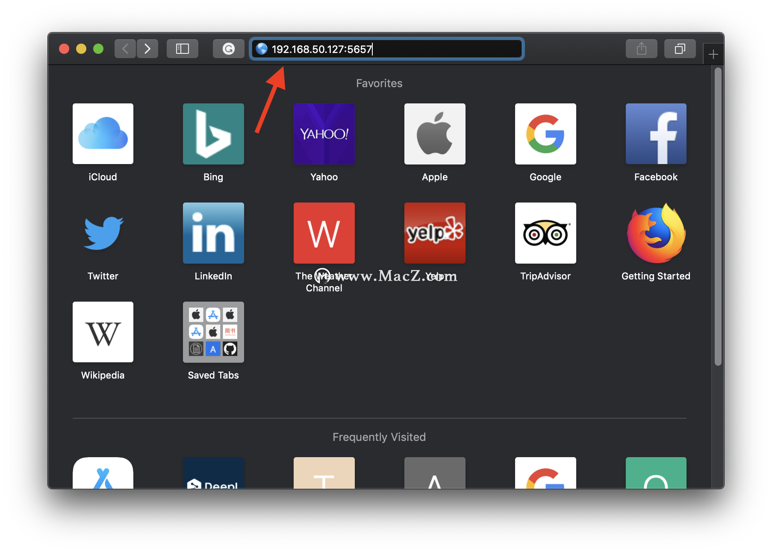Screen dimensions: 772x552
Task: Click the green full-screen window button
Action: click(98, 49)
